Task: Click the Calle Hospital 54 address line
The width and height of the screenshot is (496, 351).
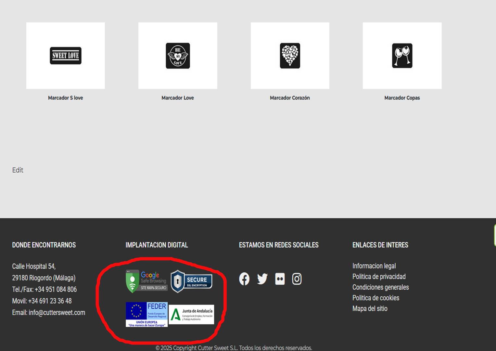Action: click(x=34, y=266)
